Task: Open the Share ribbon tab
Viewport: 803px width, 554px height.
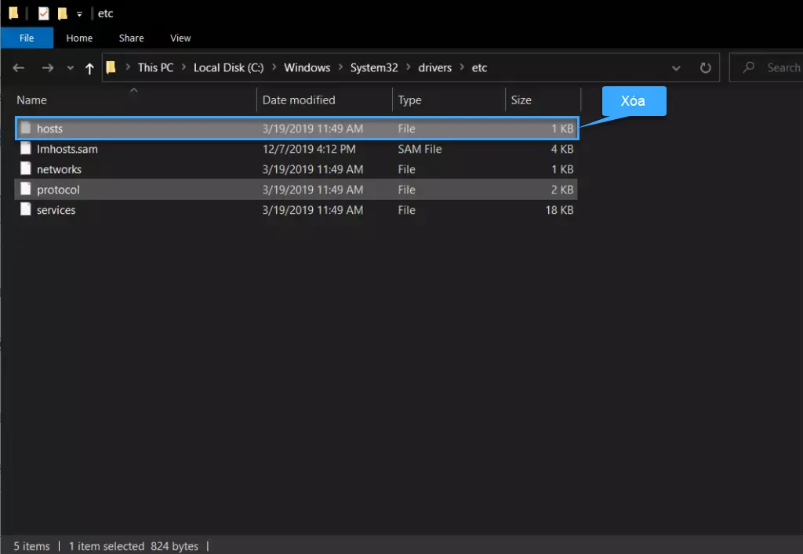Action: pyautogui.click(x=131, y=38)
